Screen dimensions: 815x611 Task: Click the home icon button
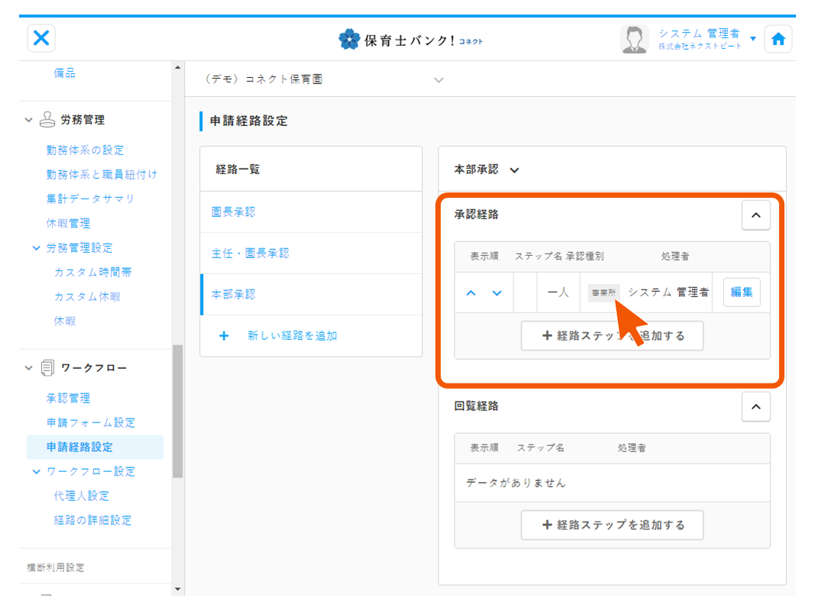click(x=778, y=40)
